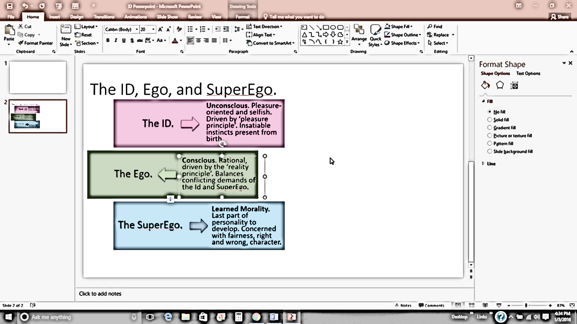The height and width of the screenshot is (324, 577).
Task: Click the Format Painter icon
Action: tap(21, 43)
